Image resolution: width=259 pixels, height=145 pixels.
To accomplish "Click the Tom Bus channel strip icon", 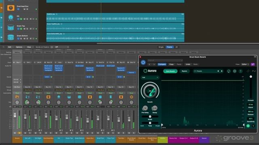I will click(121, 97).
